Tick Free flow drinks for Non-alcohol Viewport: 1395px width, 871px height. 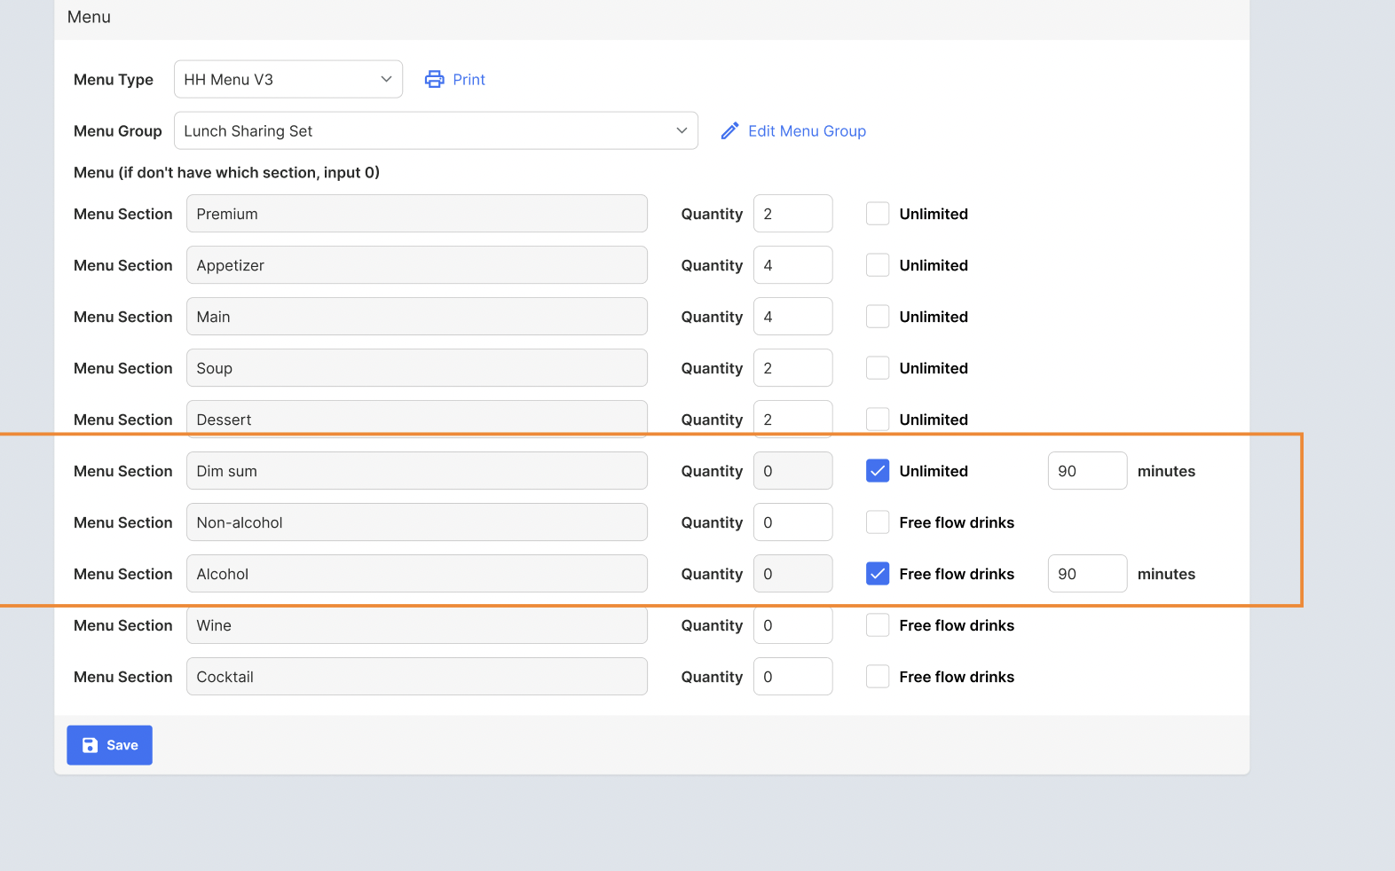pos(878,522)
